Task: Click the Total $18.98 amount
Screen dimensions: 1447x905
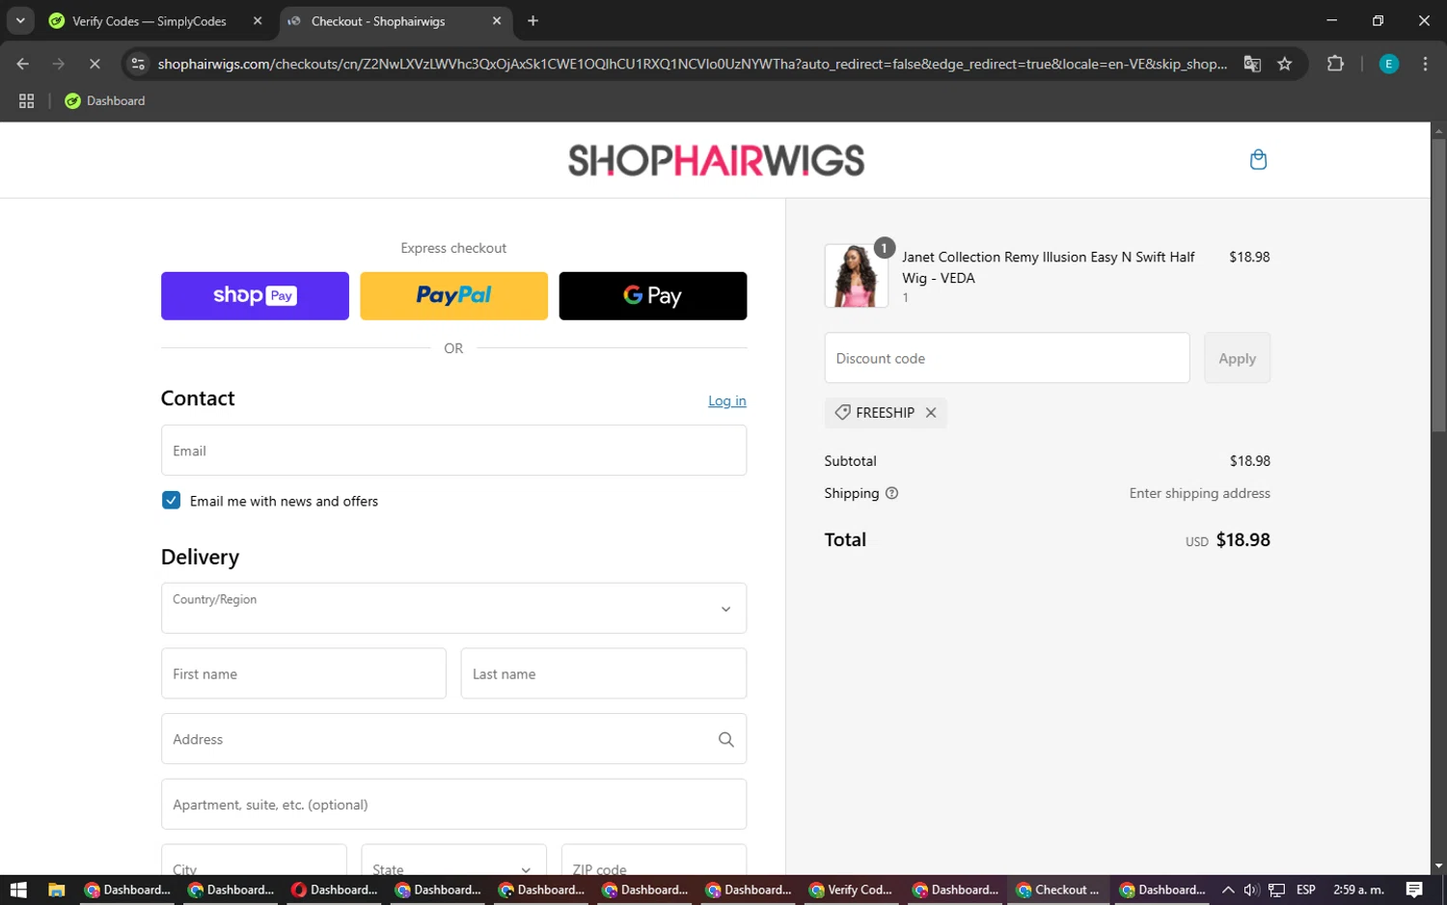Action: tap(1242, 540)
